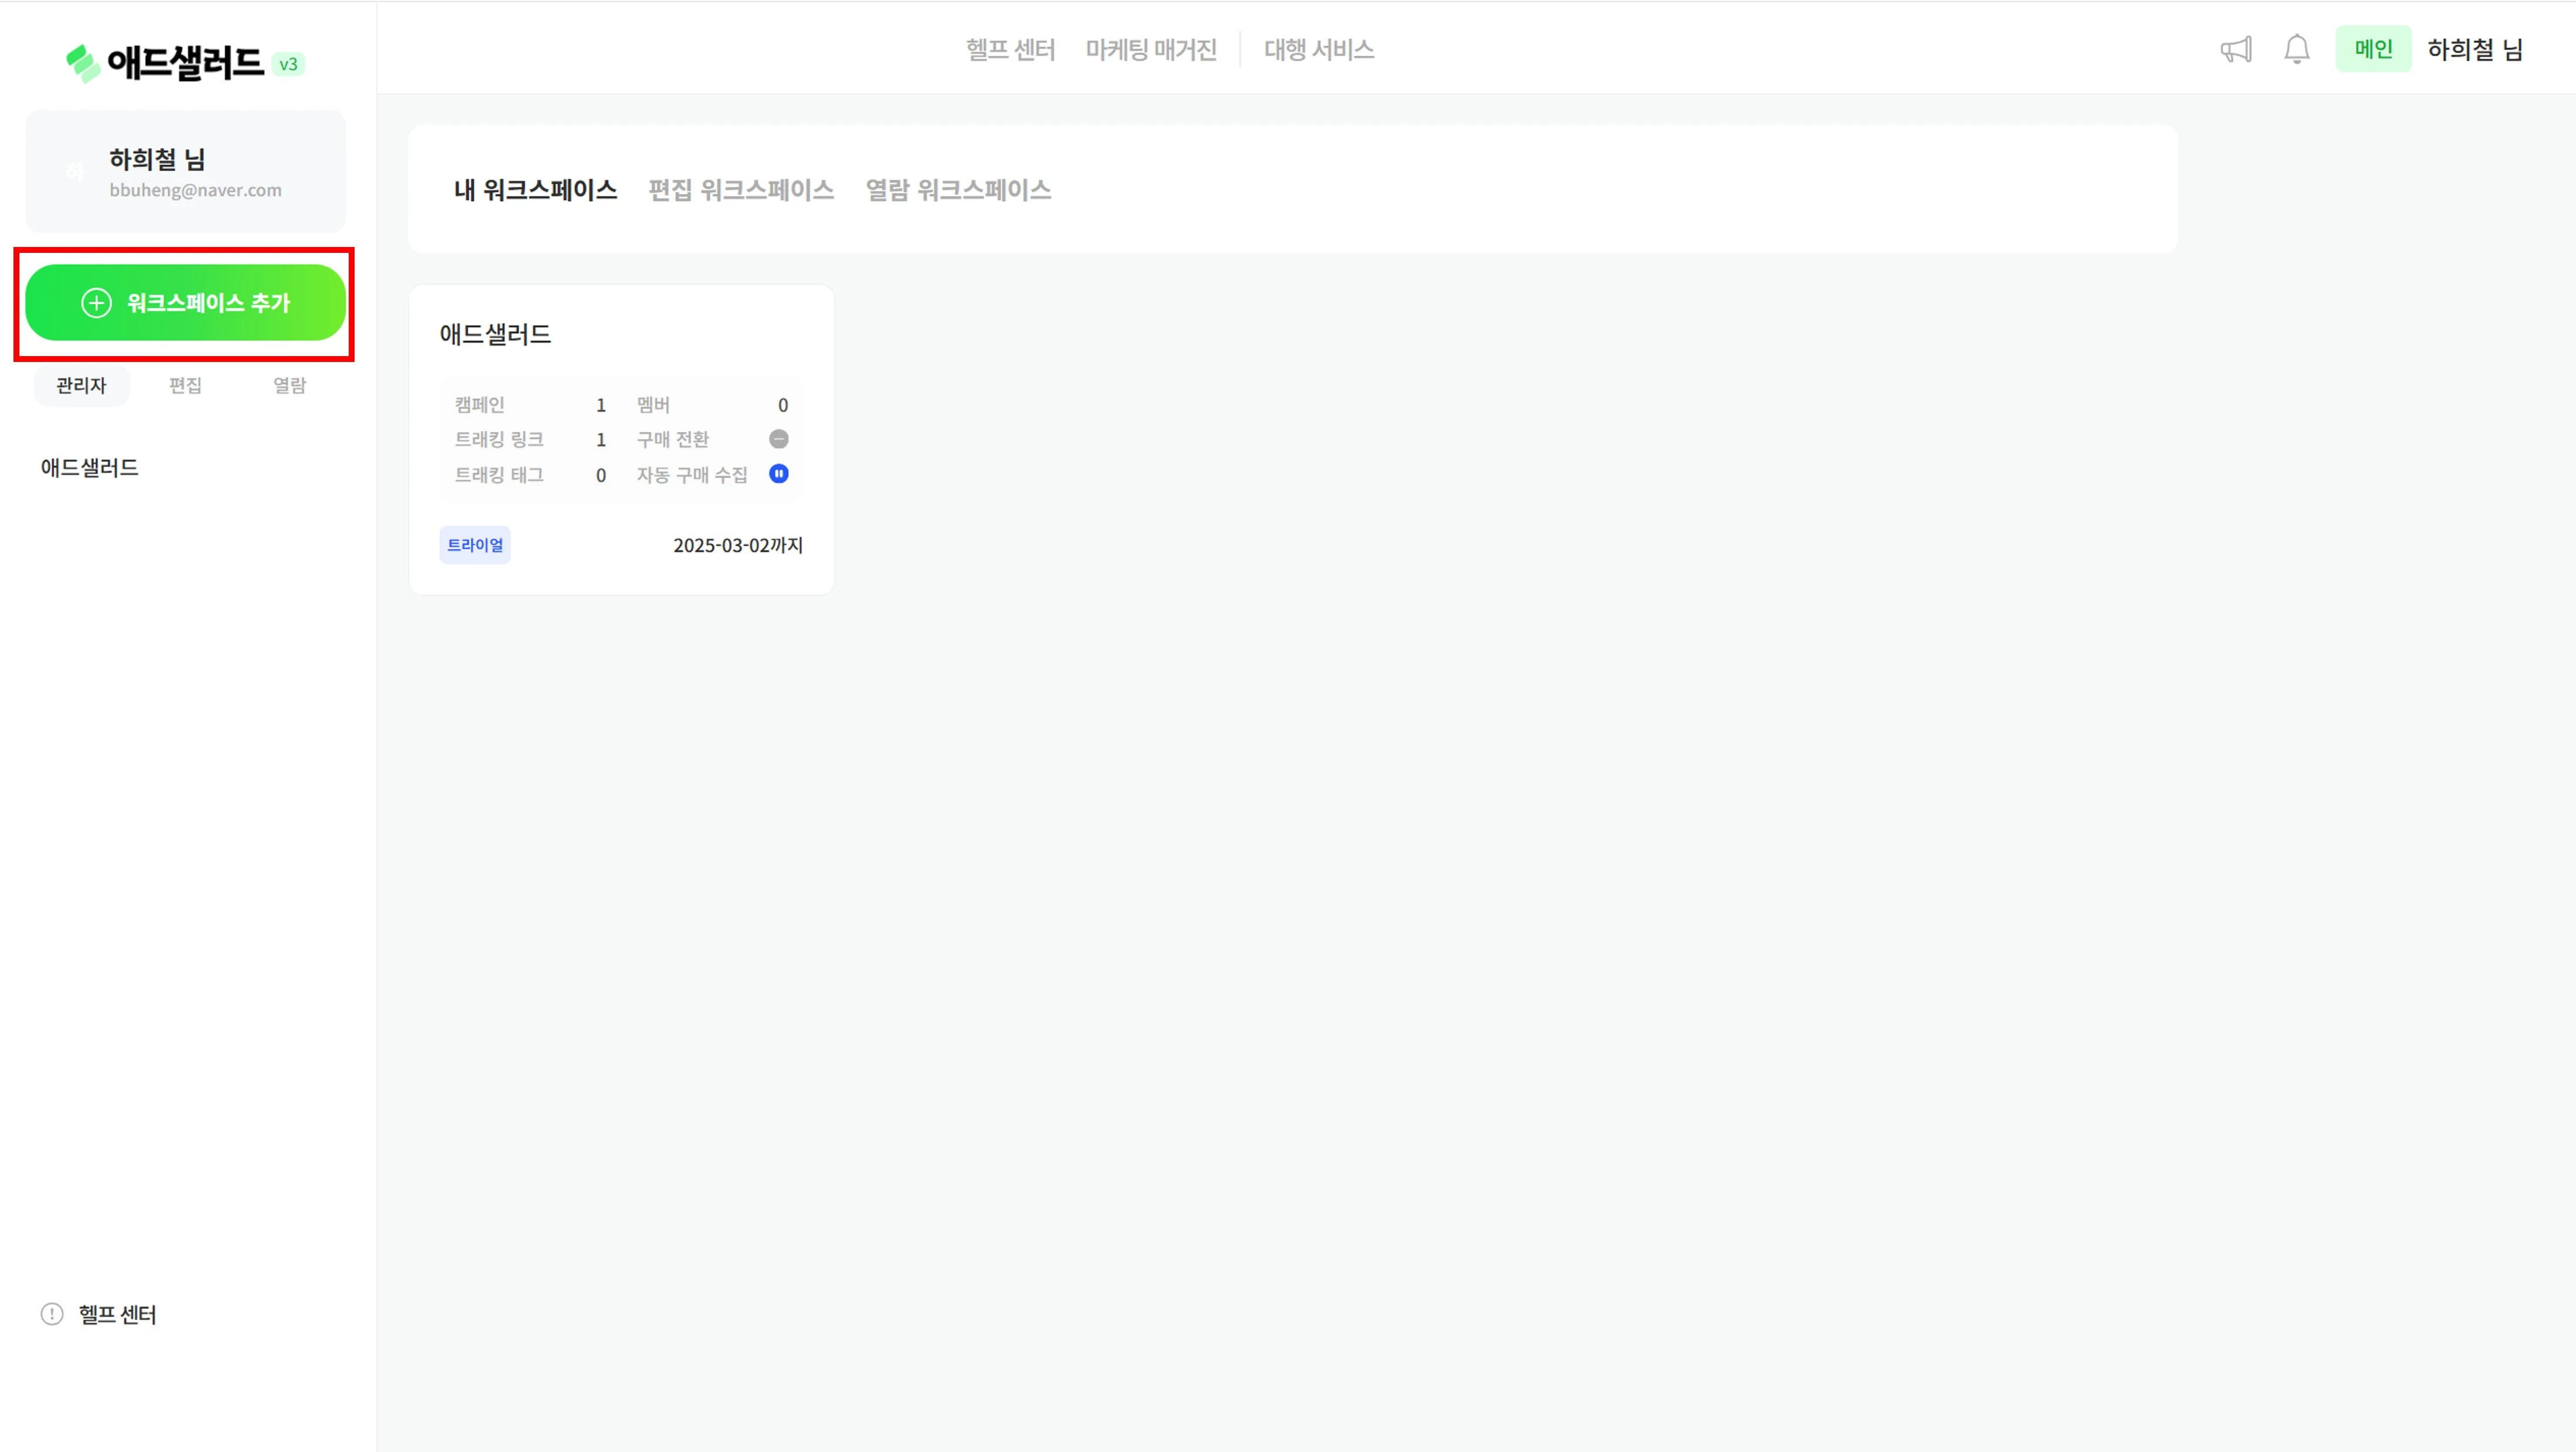Click the 메인 button in header
Viewport: 2576px width, 1452px height.
coord(2373,49)
